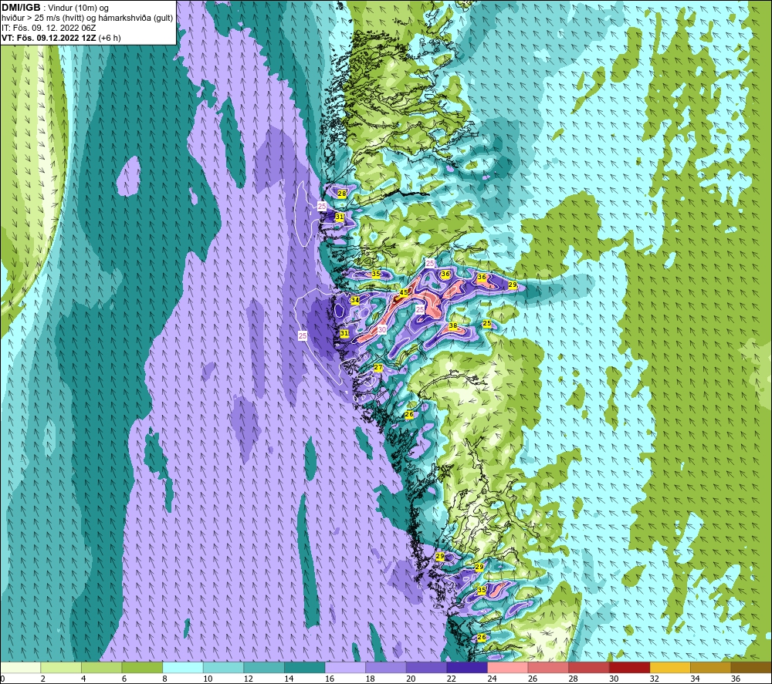Select the pink 24–26 m/s legend swatch
This screenshot has width=772, height=684.
click(x=508, y=668)
